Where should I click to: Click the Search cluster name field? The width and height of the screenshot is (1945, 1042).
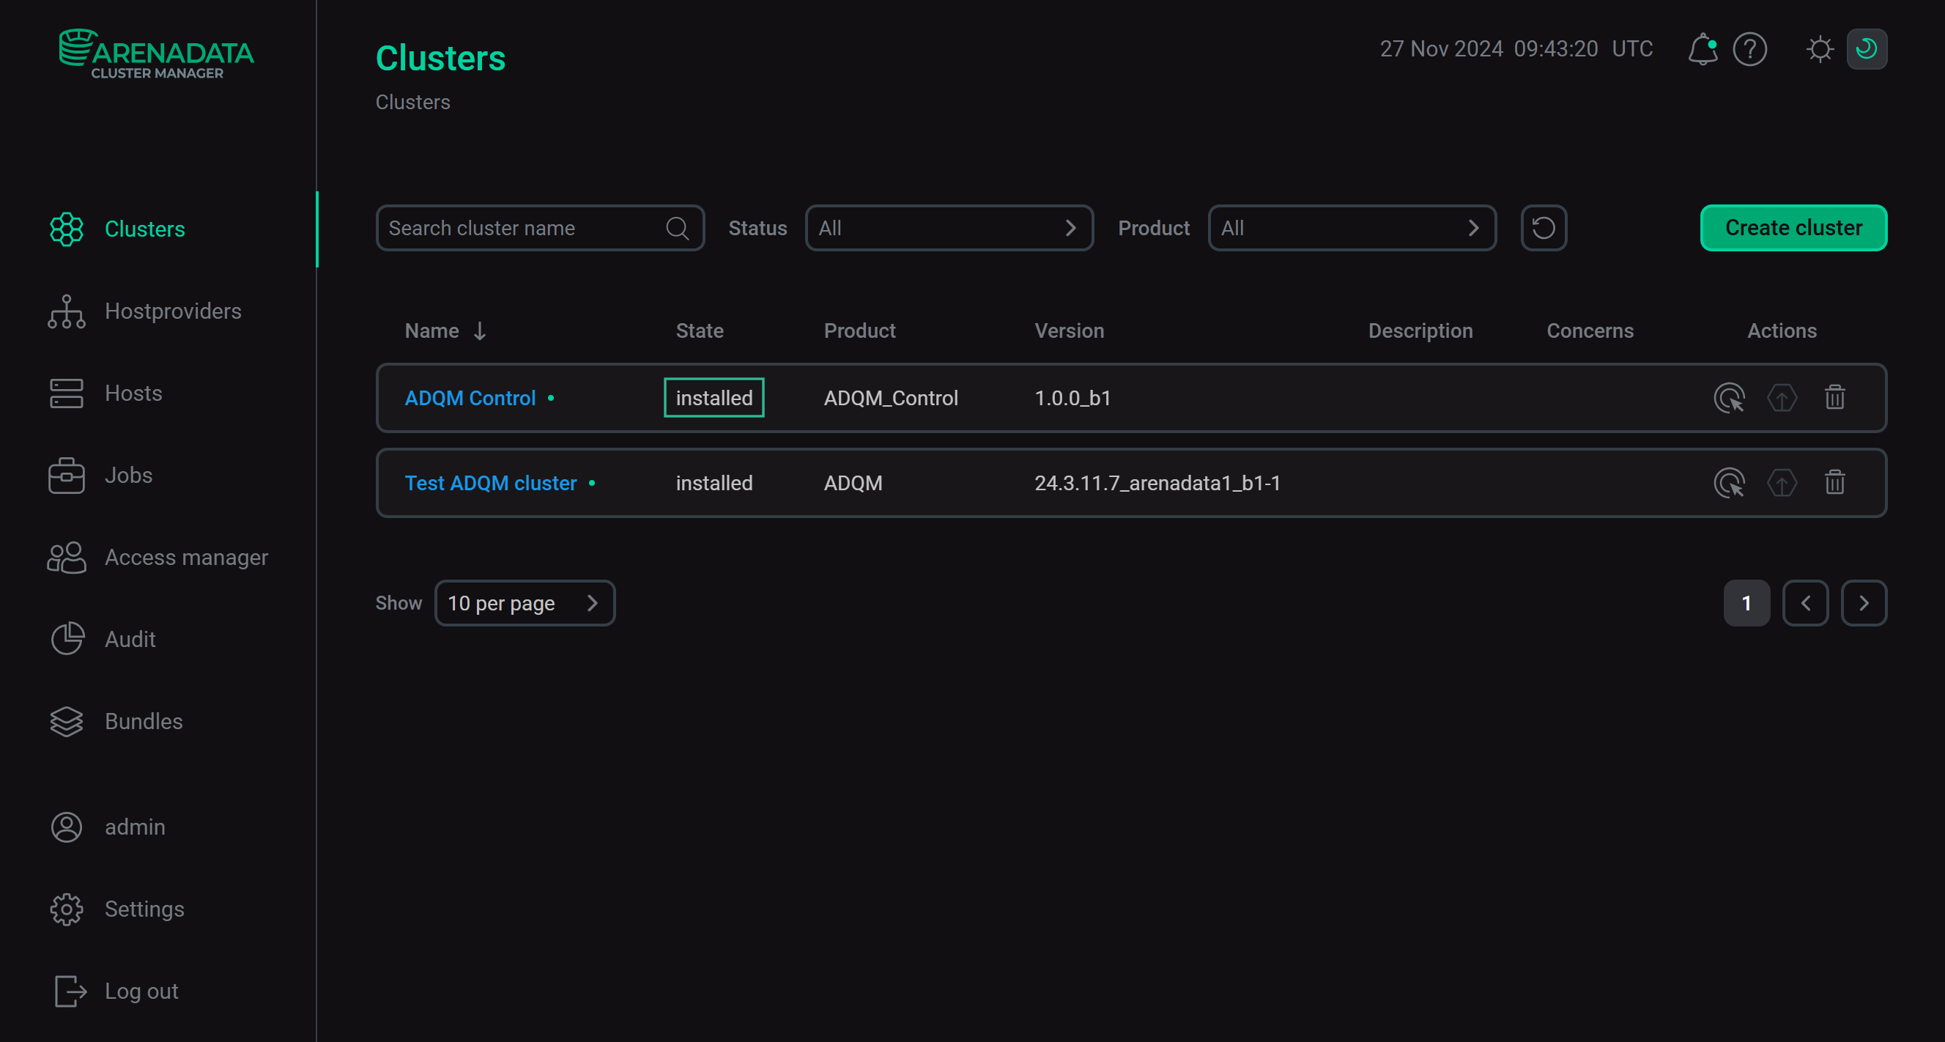[521, 227]
